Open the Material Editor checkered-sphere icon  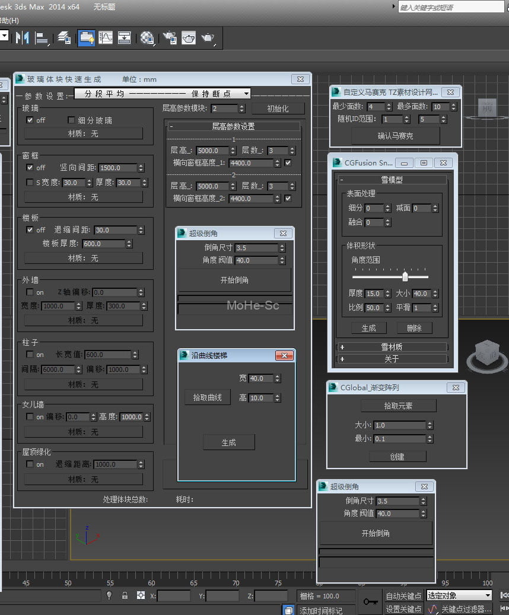[x=147, y=37]
